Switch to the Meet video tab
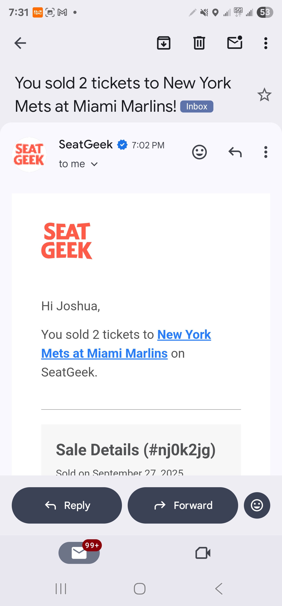Viewport: 282px width, 606px height. 203,553
